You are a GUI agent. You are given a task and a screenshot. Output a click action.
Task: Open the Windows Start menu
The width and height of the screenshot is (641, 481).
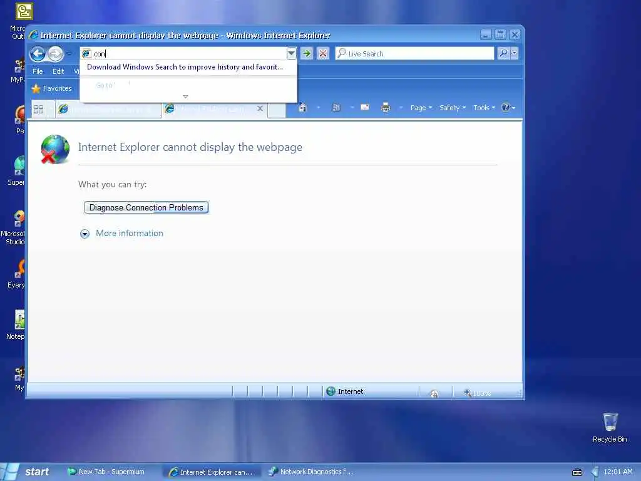pyautogui.click(x=26, y=472)
